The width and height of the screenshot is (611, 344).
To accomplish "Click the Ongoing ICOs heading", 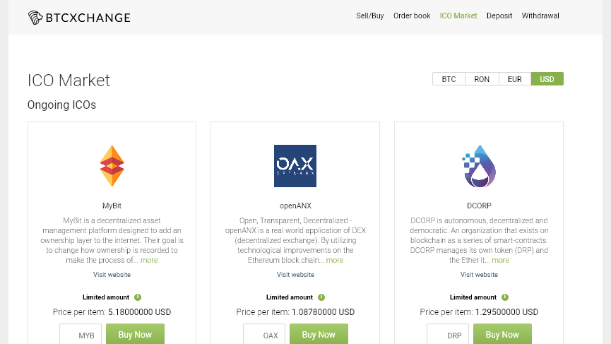I will pyautogui.click(x=61, y=105).
